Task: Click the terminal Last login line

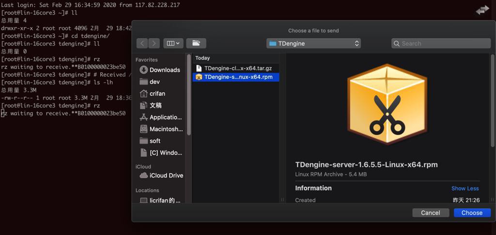Action: (x=91, y=5)
